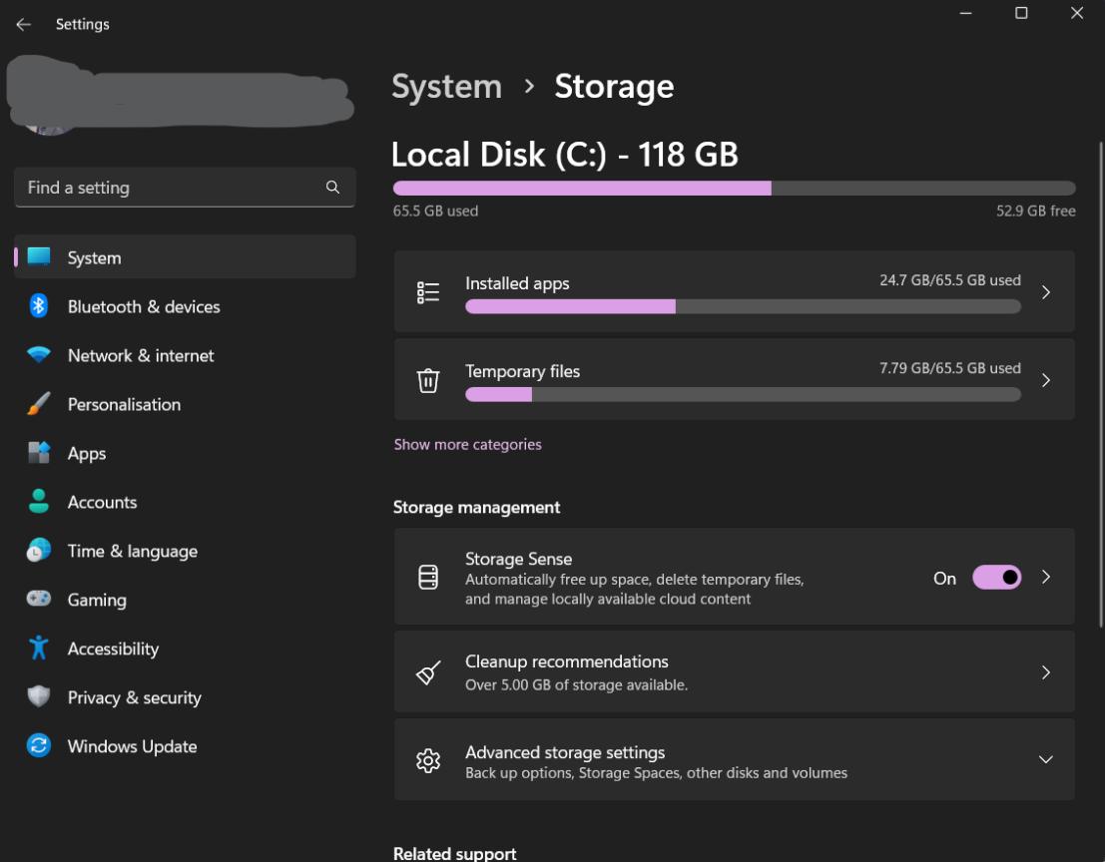Click the Local Disk usage bar
This screenshot has height=862, width=1105.
point(735,188)
